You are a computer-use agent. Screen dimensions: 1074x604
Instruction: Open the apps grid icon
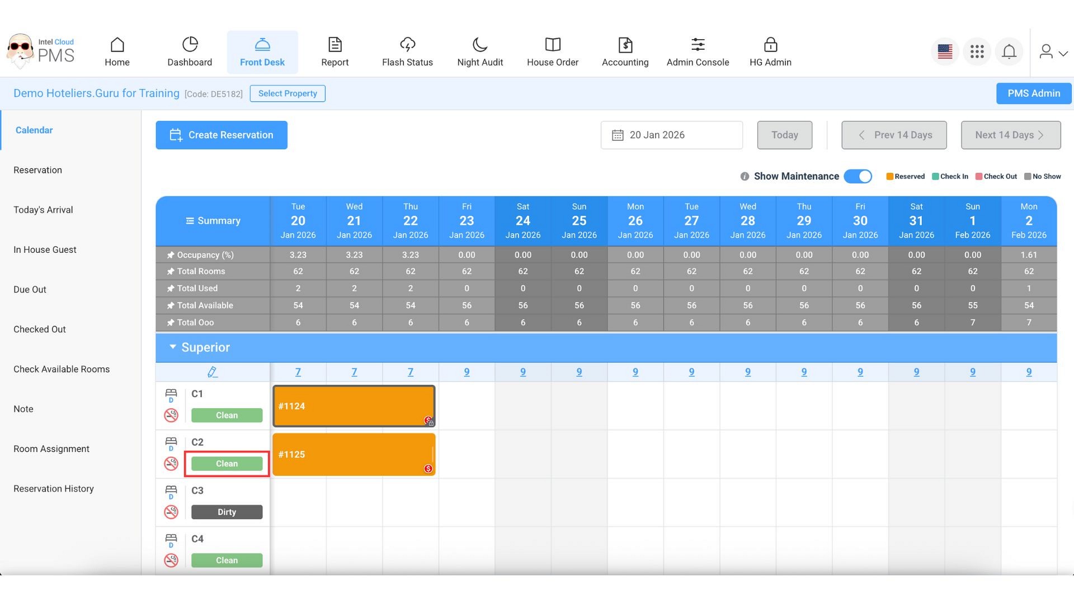pyautogui.click(x=977, y=52)
